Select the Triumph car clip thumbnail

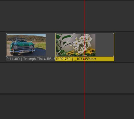26,45
